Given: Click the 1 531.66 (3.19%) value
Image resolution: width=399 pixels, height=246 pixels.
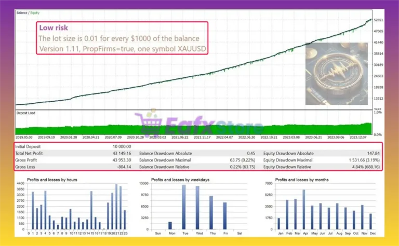Looking at the screenshot, I should [x=364, y=160].
